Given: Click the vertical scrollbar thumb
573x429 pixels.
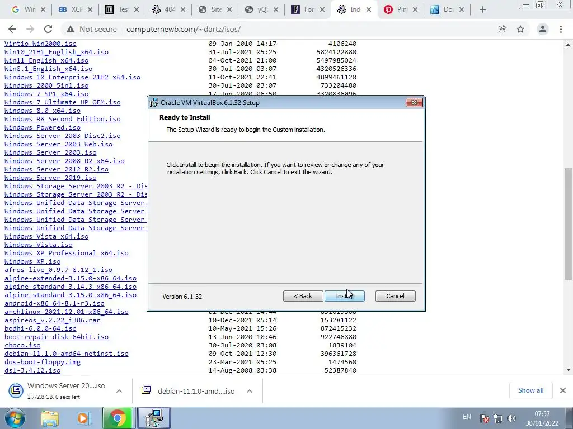Looking at the screenshot, I should point(568,225).
